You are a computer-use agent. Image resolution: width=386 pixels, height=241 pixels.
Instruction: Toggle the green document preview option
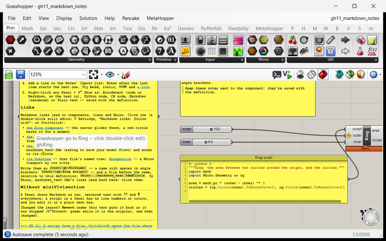coord(350,75)
